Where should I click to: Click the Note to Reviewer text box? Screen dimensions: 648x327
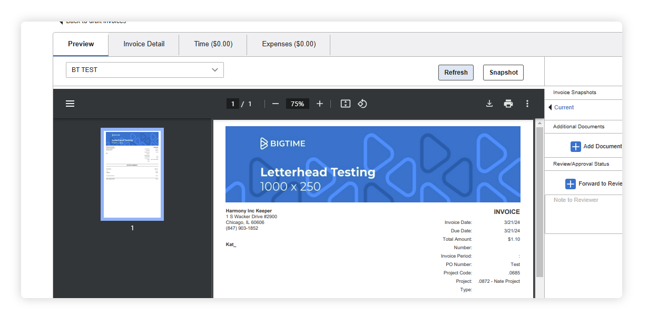pos(584,214)
